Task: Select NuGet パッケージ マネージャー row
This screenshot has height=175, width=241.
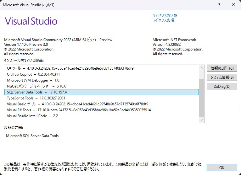Action: [x=101, y=86]
